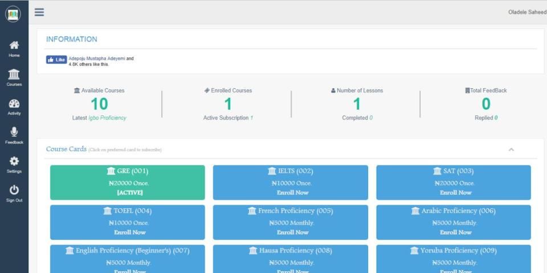Click the Sign Out power icon
This screenshot has height=273, width=547.
point(14,191)
